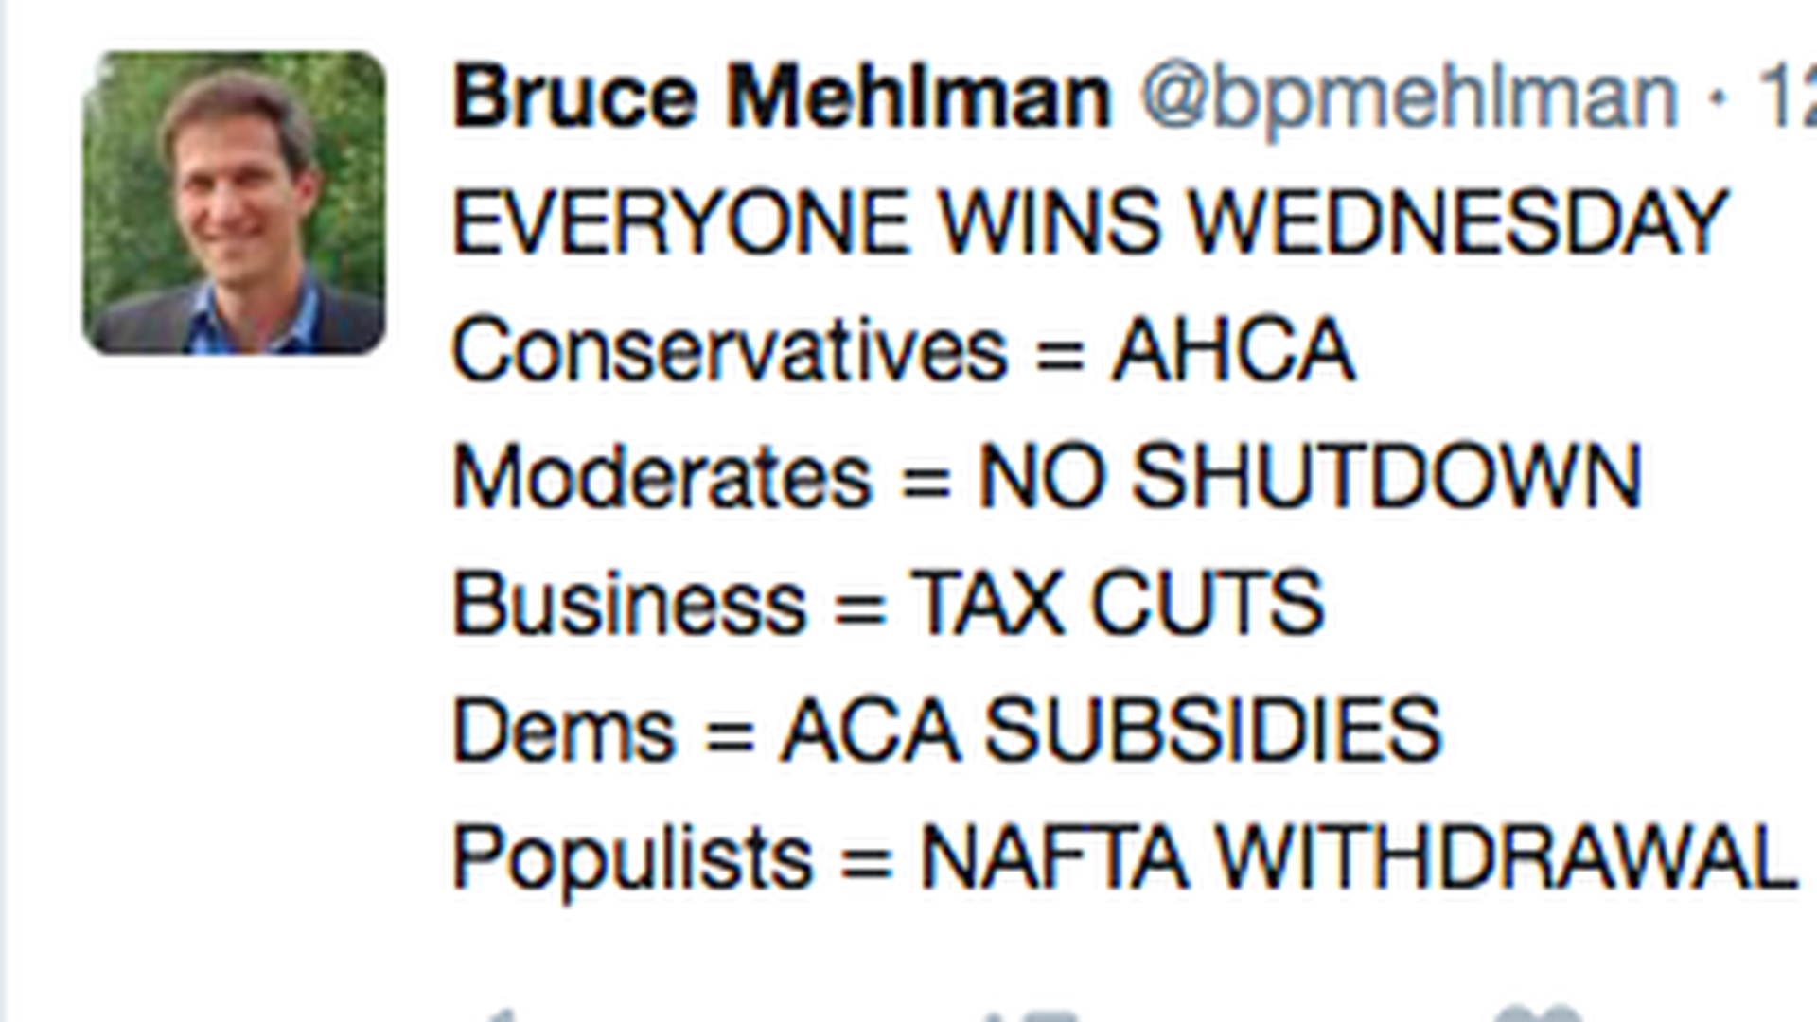Click the word Dems in the tweet
The width and height of the screenshot is (1817, 1022).
(565, 731)
